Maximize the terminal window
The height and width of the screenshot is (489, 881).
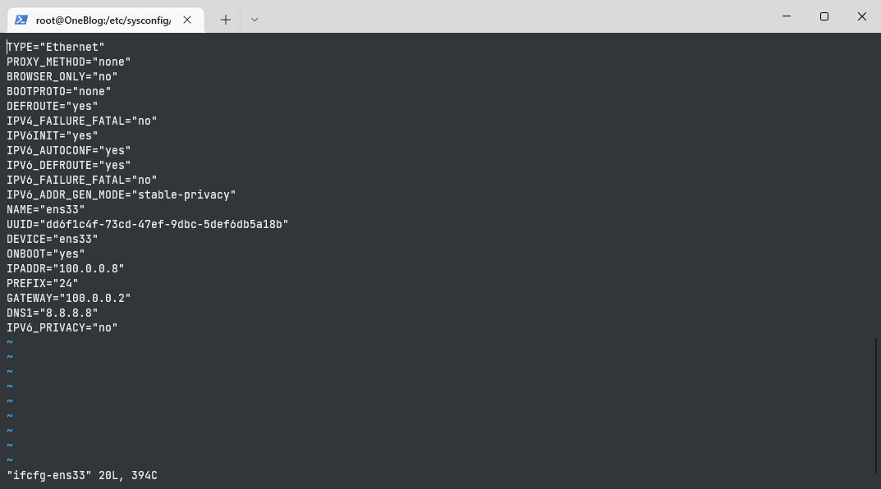pos(824,16)
